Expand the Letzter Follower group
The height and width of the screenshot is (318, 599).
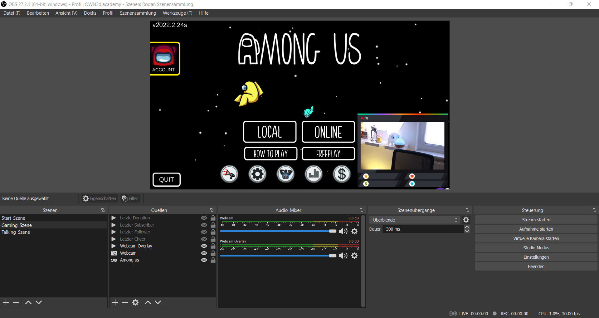point(114,232)
